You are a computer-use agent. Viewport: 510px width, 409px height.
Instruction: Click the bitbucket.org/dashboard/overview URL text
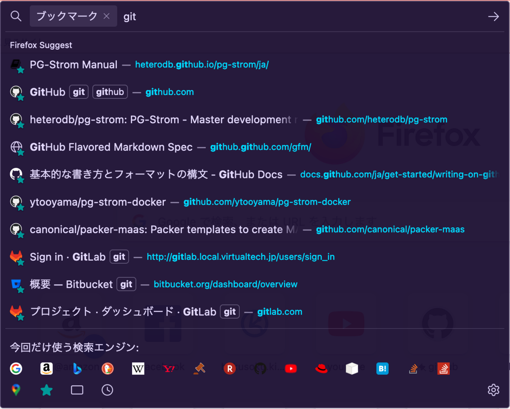226,284
